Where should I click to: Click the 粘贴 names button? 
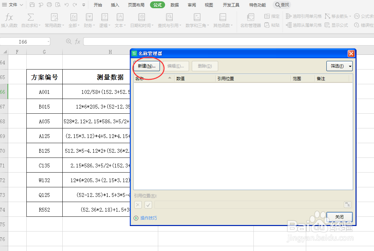272,25
